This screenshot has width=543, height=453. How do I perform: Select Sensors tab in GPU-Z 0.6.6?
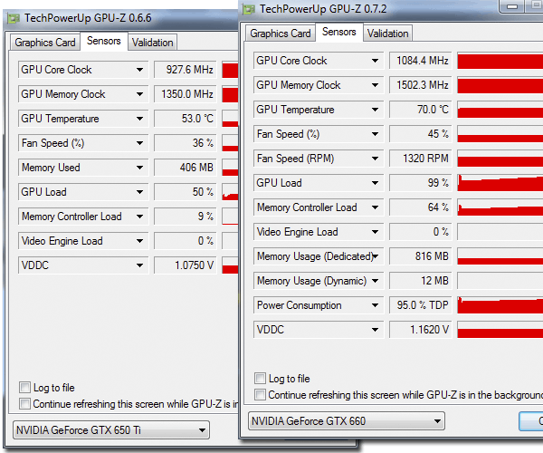[x=104, y=41]
